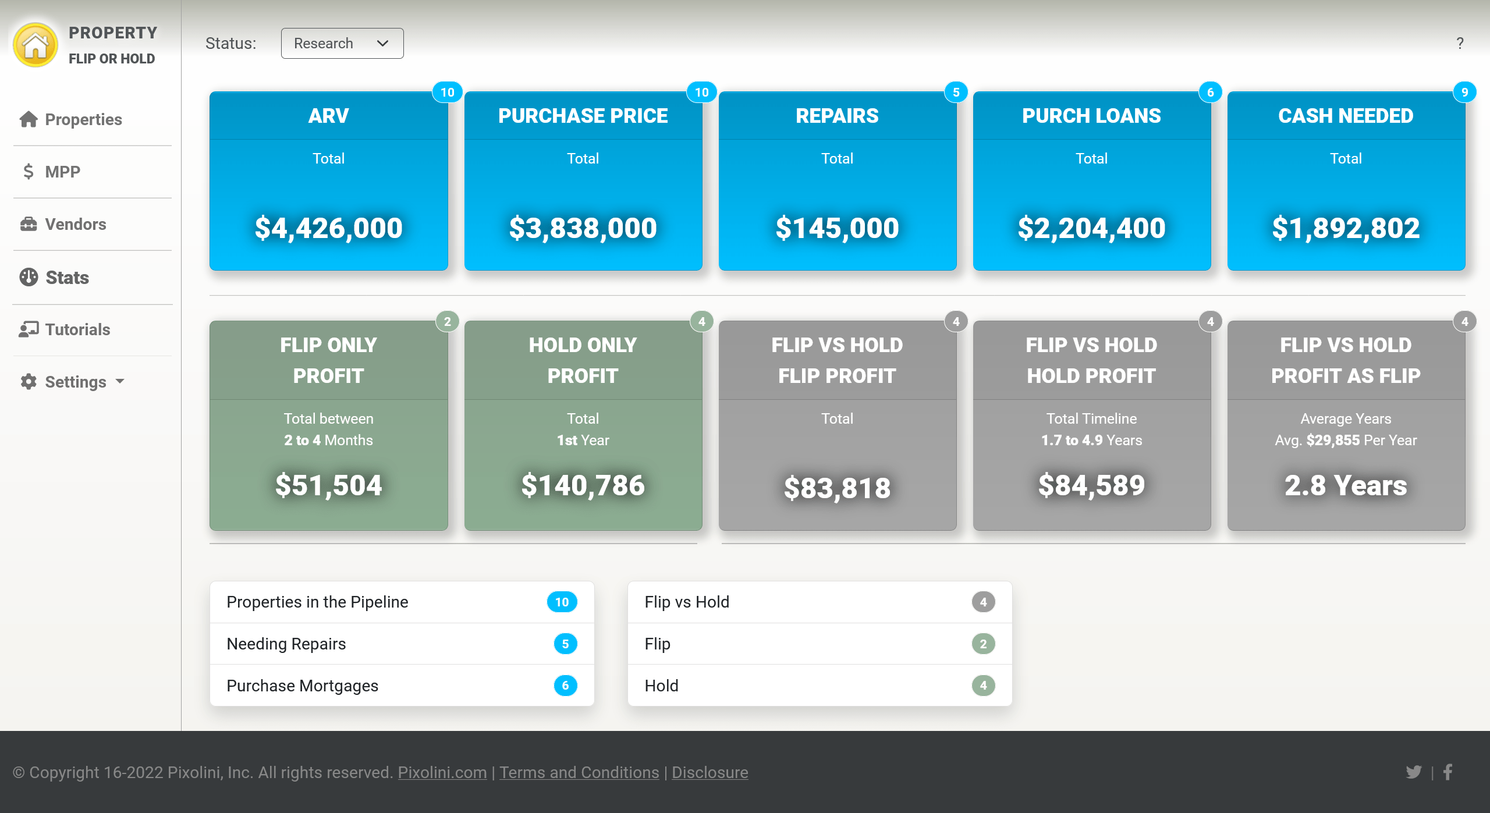1490x813 pixels.
Task: Click the Flip Only Profit card
Action: pyautogui.click(x=328, y=425)
